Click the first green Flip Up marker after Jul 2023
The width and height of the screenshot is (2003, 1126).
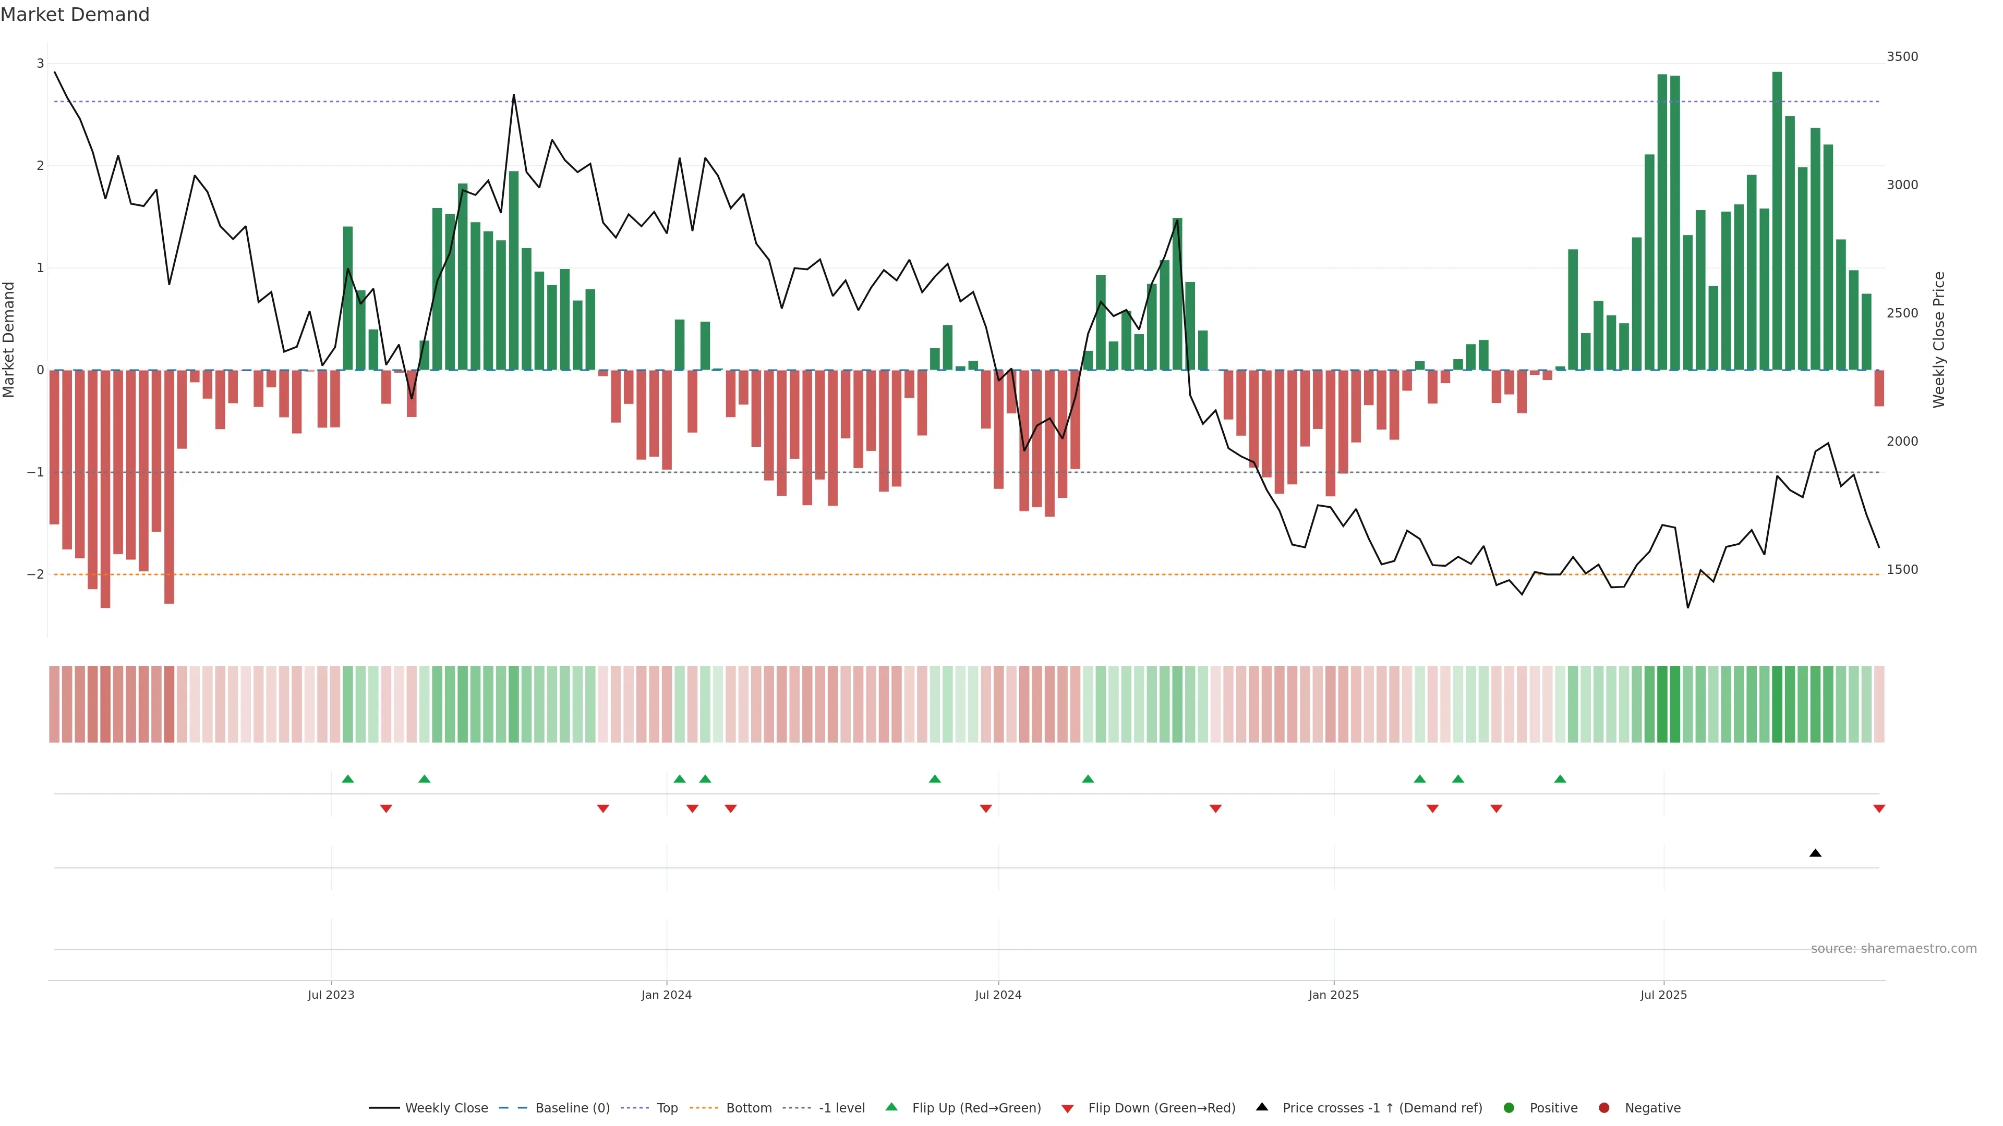[347, 779]
